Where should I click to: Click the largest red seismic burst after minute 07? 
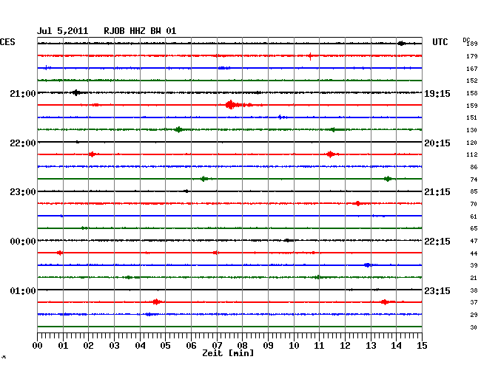click(x=231, y=105)
